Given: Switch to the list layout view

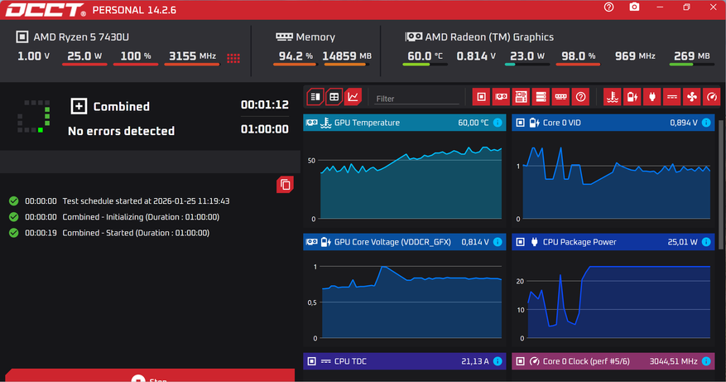Looking at the screenshot, I should [315, 97].
